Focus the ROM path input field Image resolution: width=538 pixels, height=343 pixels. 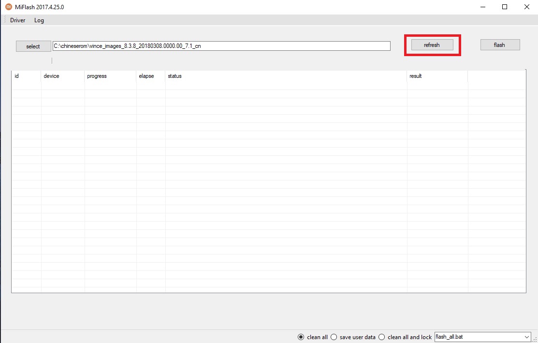221,46
